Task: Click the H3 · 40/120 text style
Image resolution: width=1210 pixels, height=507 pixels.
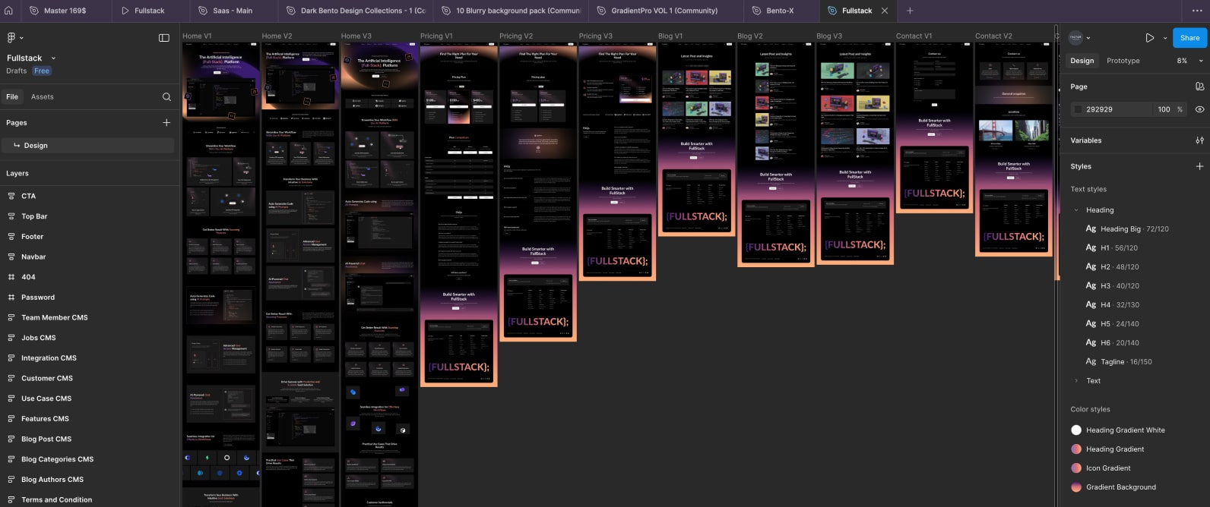Action: [x=1120, y=285]
